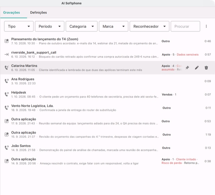
Task: Click the app icon beside 14. 9. 2026 Outra aplicação
Action: (x=7, y=161)
